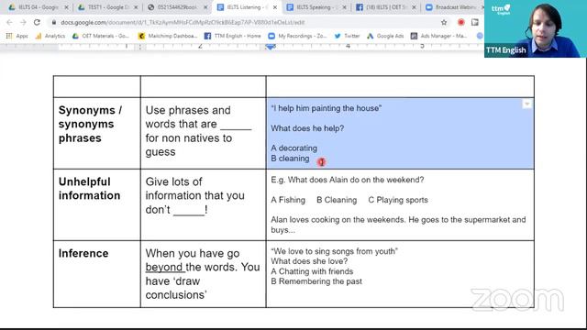The height and width of the screenshot is (330, 587).
Task: Click the option 'A decorating'
Action: 293,148
